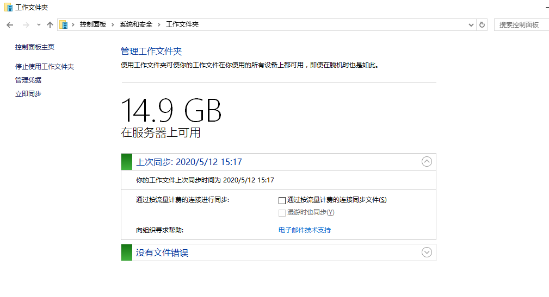Screen dimensions: 549x297
Task: Navigate to 控制面板 in the breadcrumb
Action: pyautogui.click(x=93, y=25)
